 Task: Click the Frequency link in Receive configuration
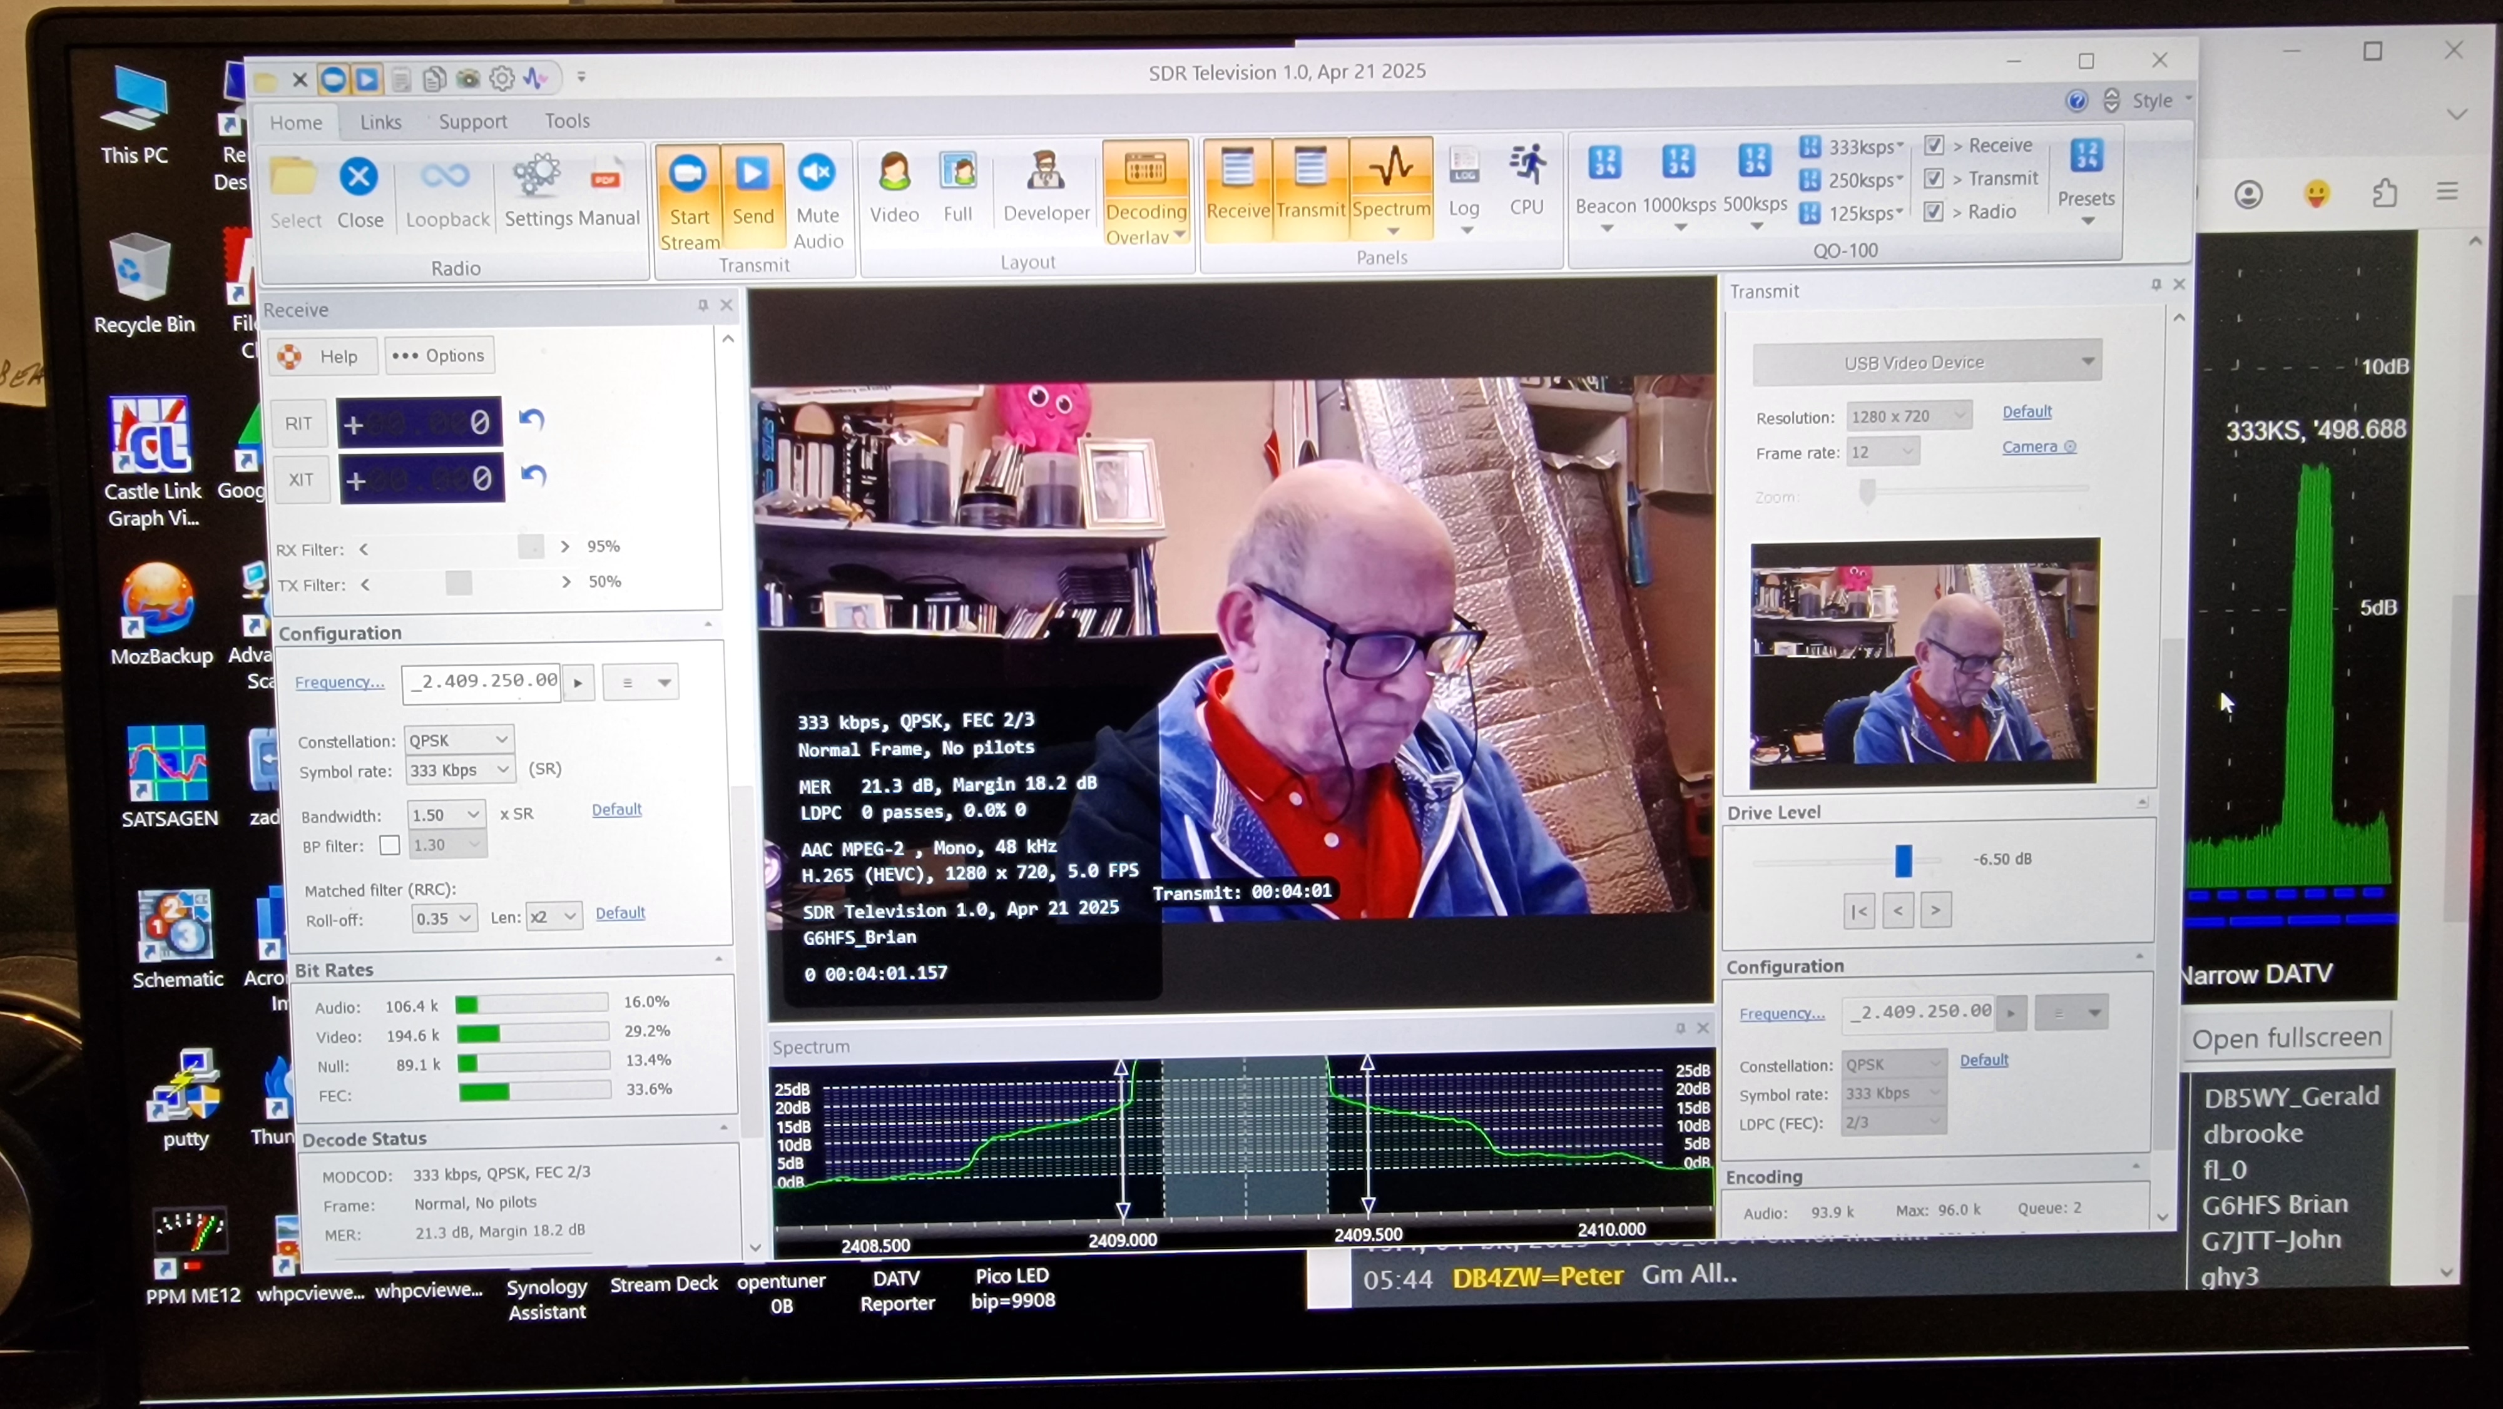[x=339, y=682]
